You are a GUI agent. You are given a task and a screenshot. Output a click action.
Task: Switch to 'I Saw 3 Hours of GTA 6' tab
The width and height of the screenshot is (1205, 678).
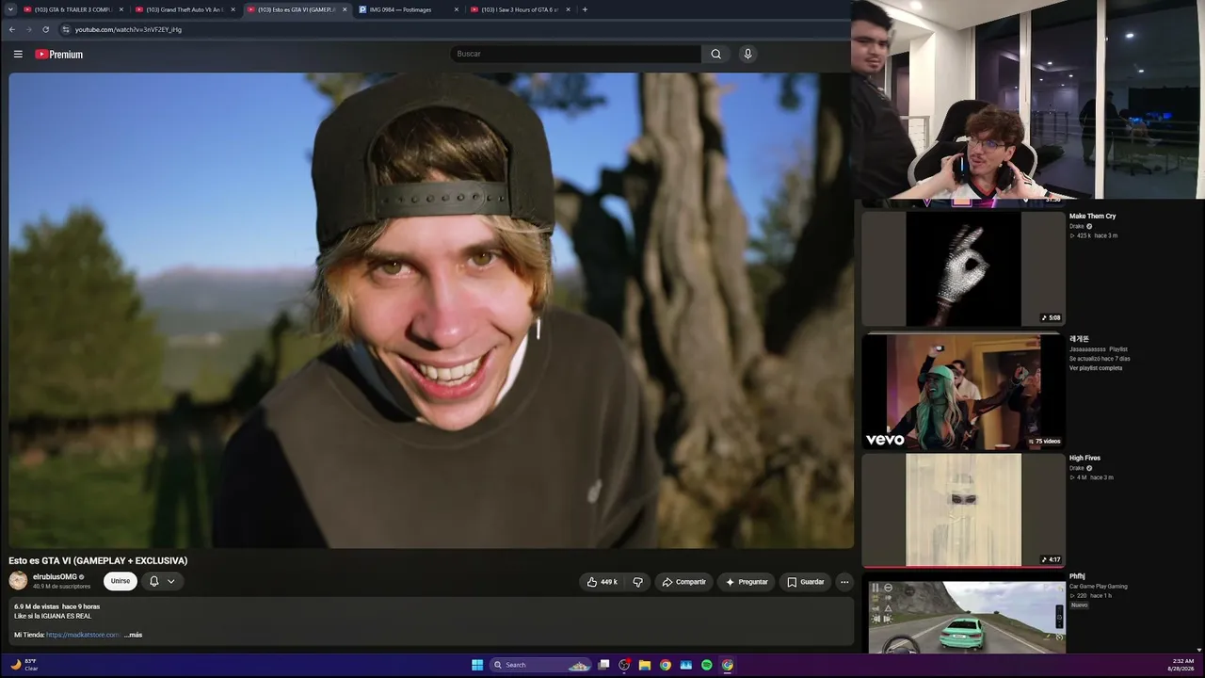[x=520, y=9]
